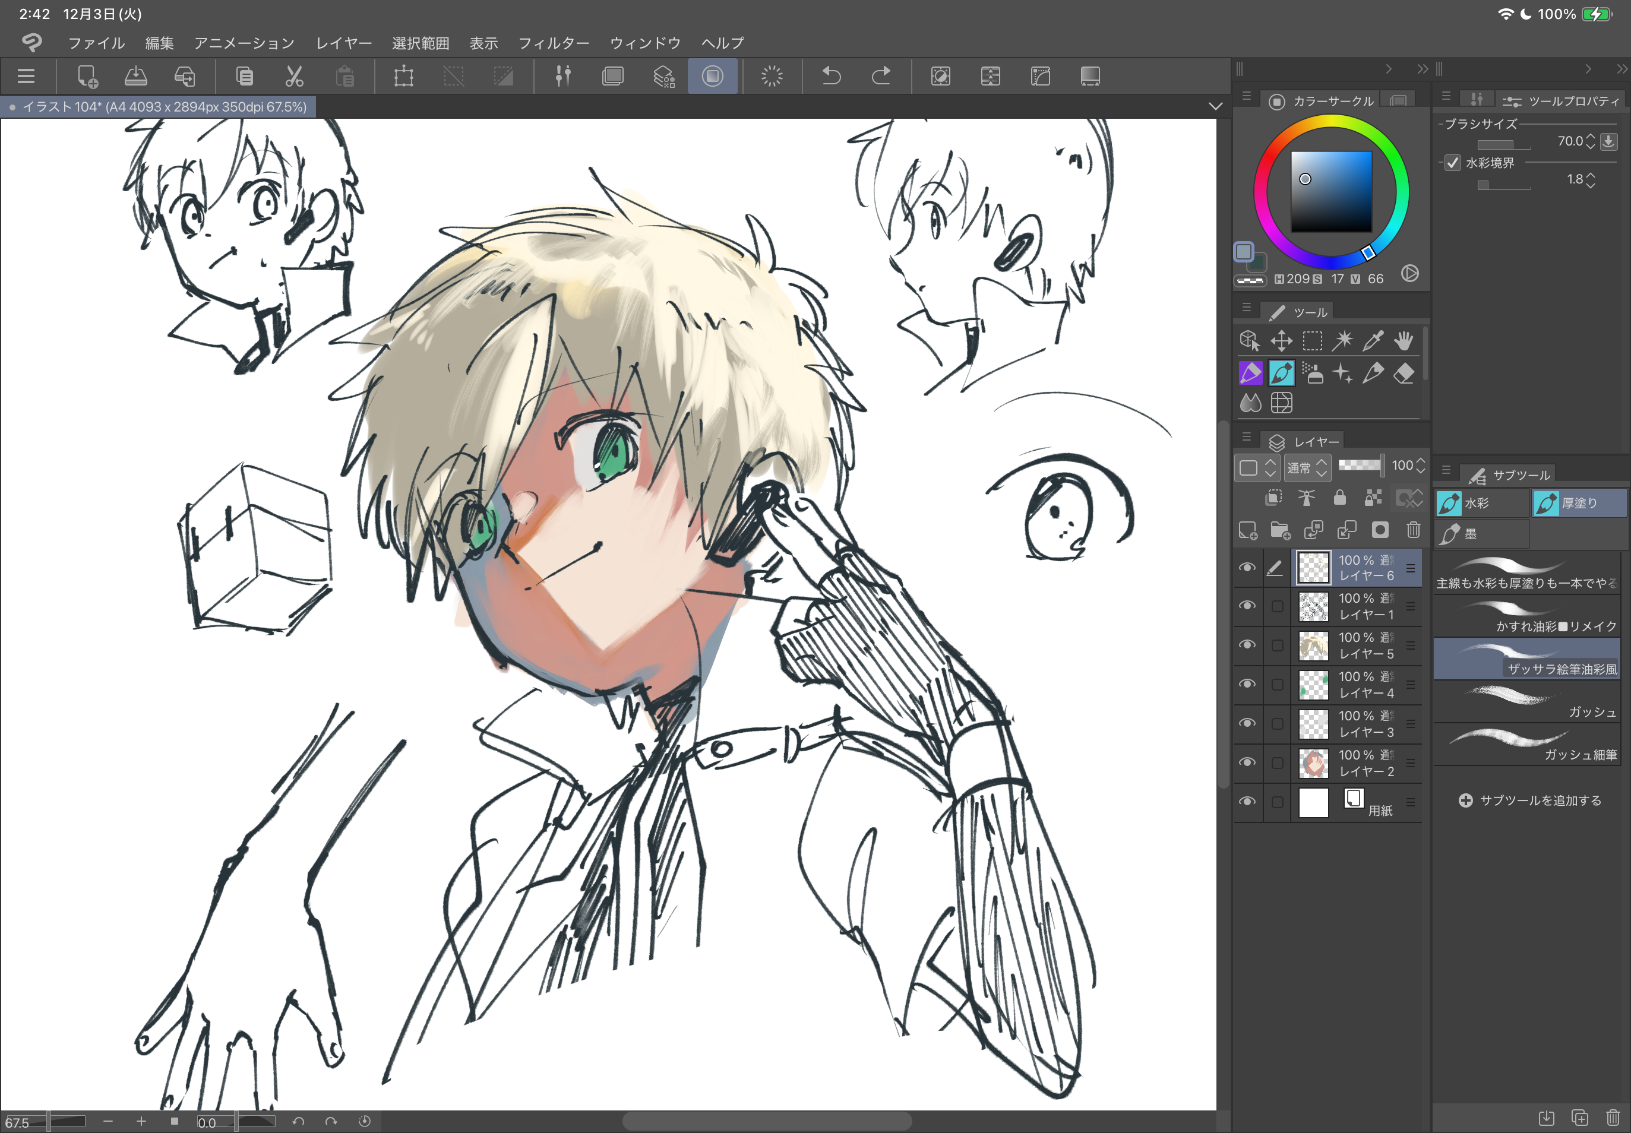Toggle visibility of the 用紙 paper layer
Image resolution: width=1631 pixels, height=1133 pixels.
coord(1247,802)
